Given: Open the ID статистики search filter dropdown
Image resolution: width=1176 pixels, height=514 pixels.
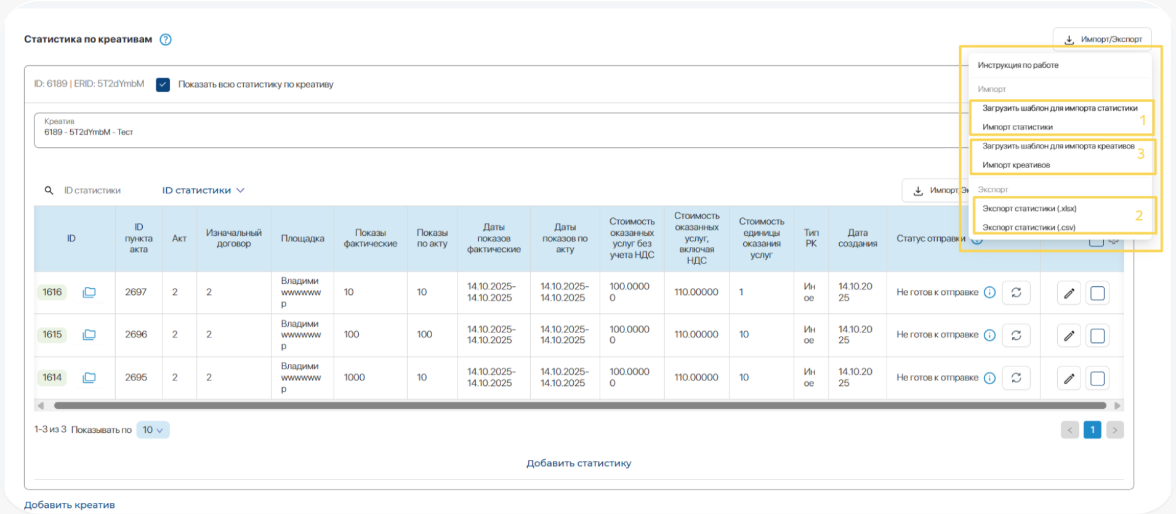Looking at the screenshot, I should 203,190.
